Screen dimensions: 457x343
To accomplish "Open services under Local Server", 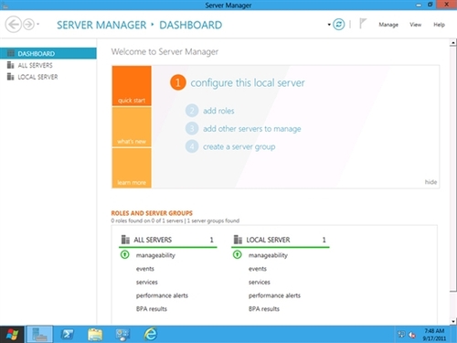I will [x=260, y=282].
